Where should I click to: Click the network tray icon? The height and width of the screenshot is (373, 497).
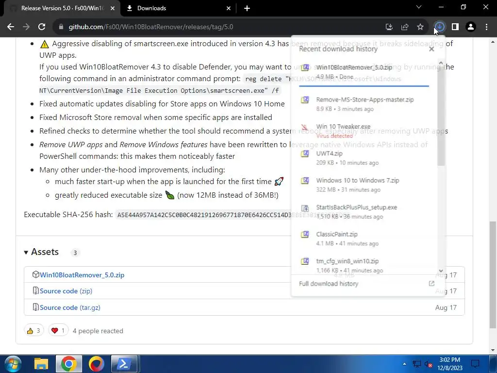416,364
